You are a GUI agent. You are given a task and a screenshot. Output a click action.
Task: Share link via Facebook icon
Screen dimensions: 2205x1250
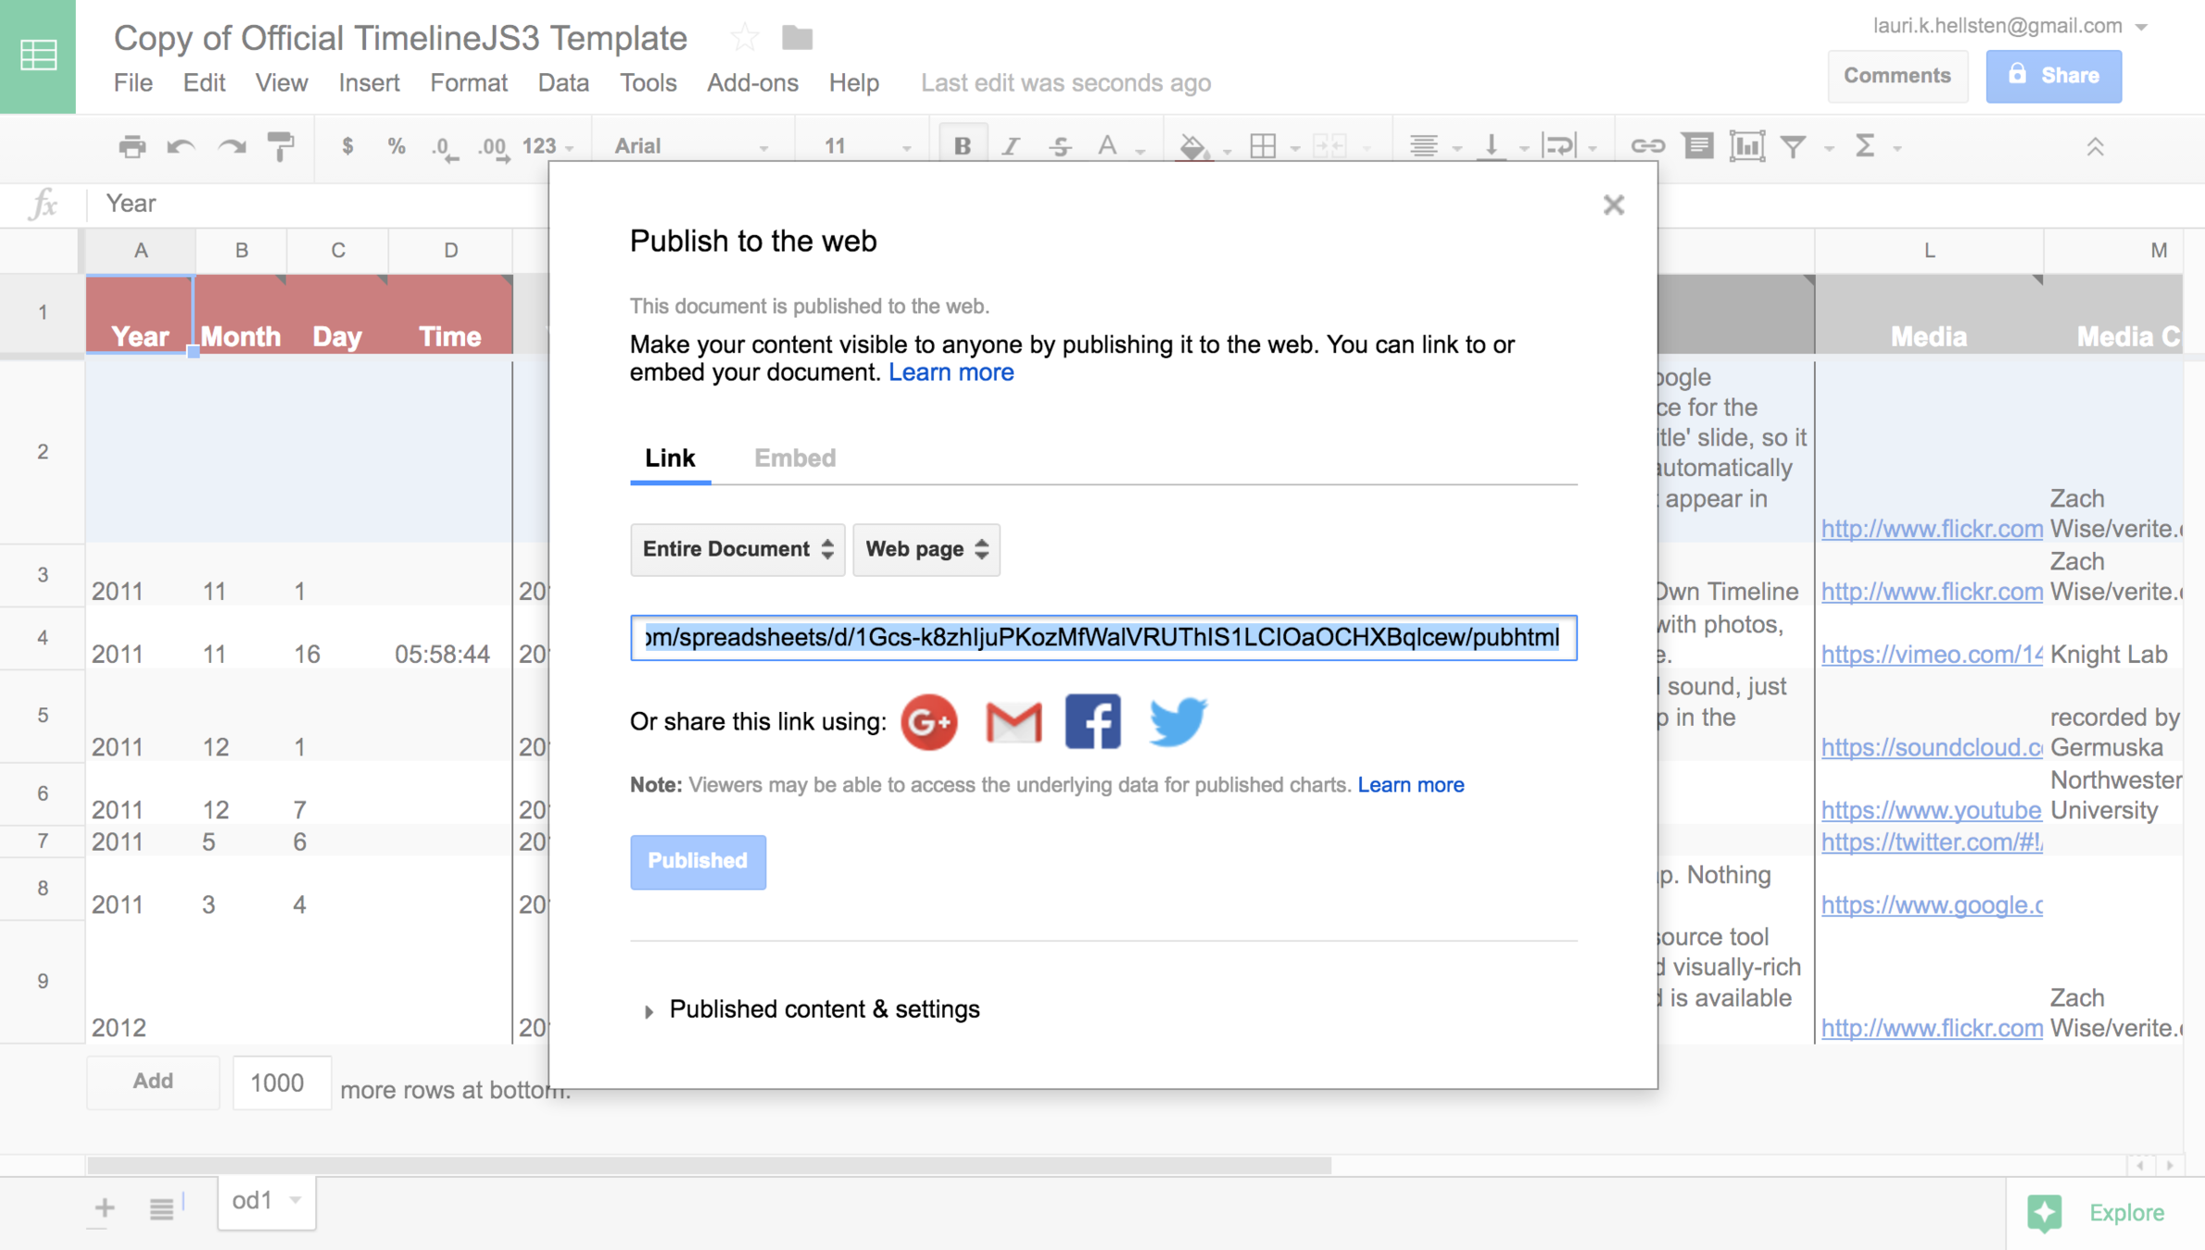[x=1093, y=721]
